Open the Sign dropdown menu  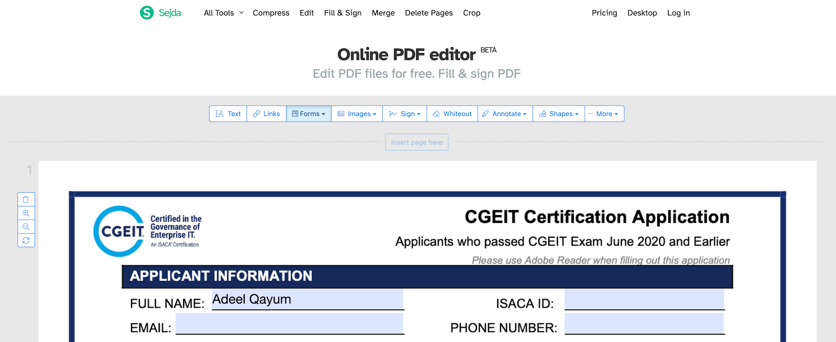[405, 114]
